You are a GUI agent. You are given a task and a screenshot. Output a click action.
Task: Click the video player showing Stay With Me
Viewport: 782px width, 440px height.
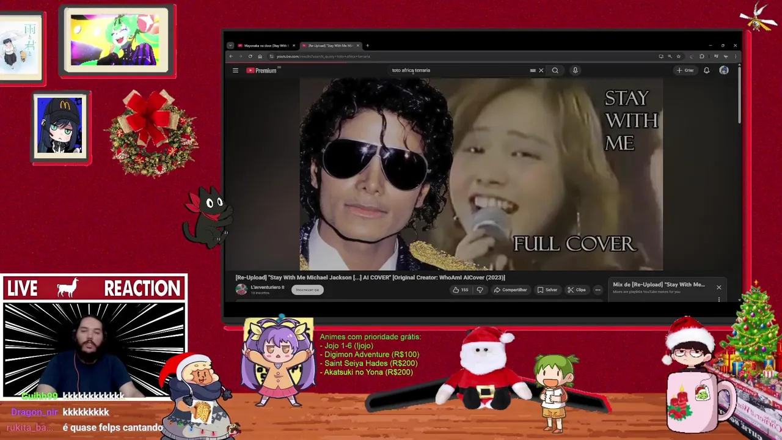[x=481, y=174]
